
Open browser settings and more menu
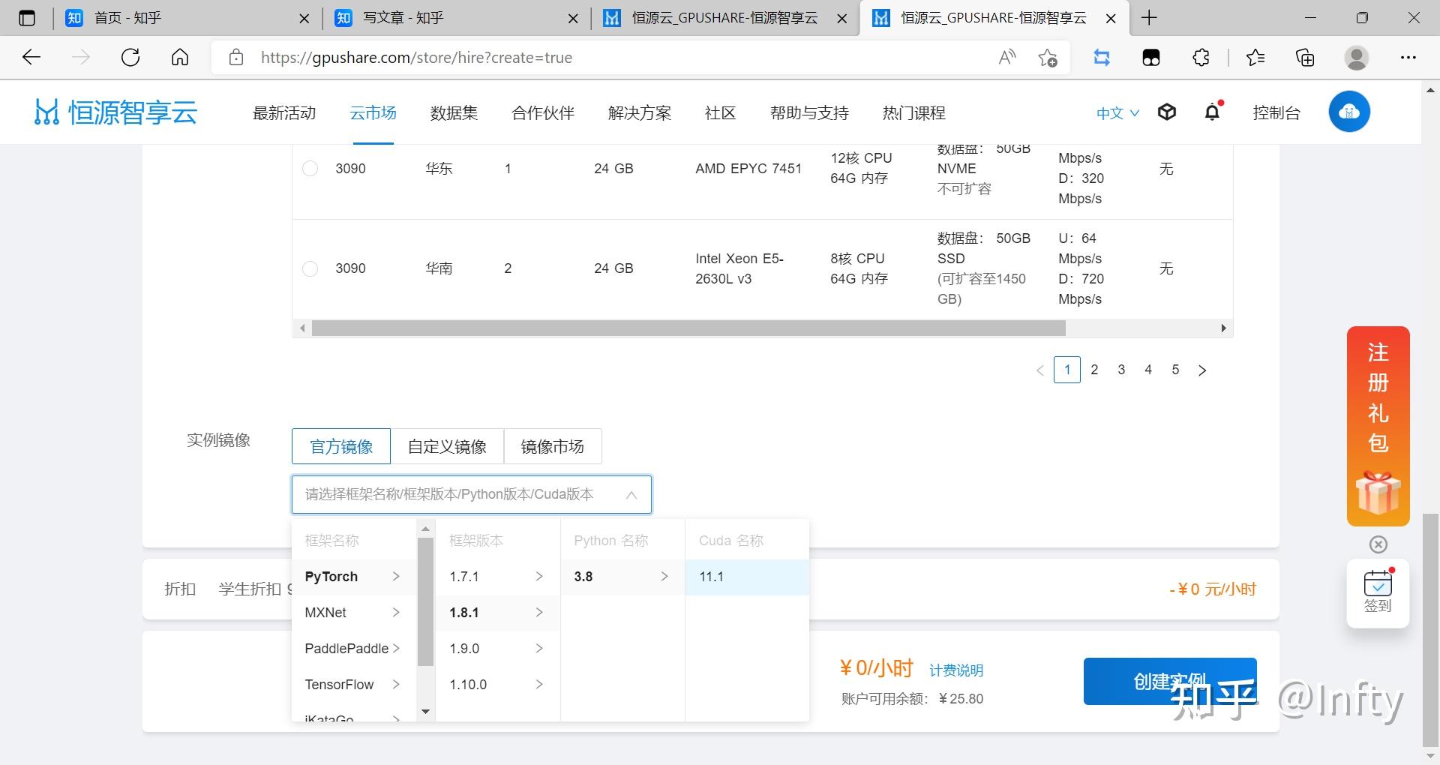pos(1408,58)
